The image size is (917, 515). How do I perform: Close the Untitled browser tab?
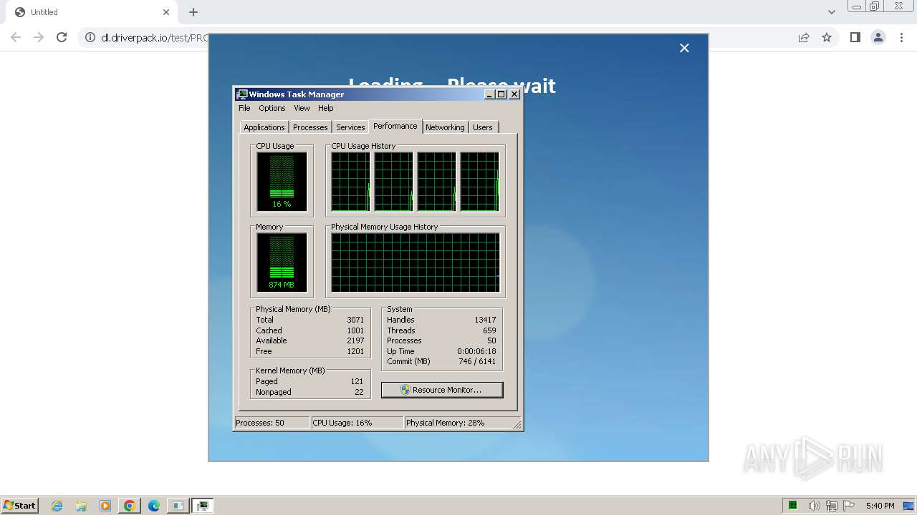[166, 12]
